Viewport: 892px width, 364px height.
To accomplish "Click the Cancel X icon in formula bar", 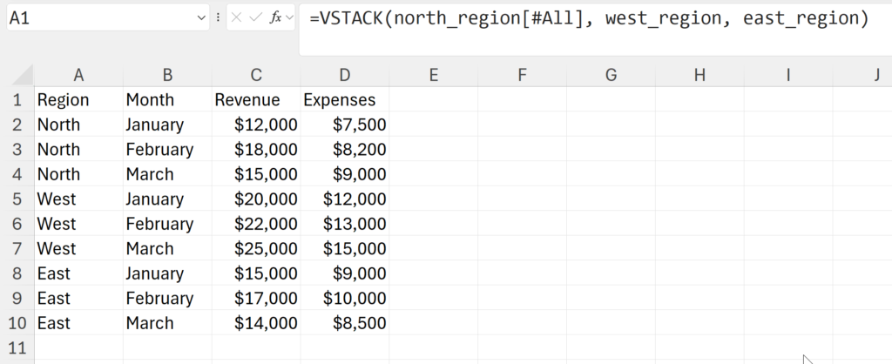I will (x=237, y=18).
